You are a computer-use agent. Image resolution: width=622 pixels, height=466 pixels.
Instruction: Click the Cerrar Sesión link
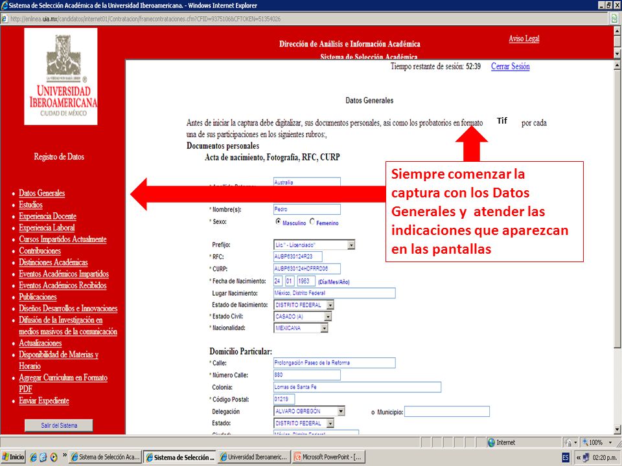(x=510, y=66)
